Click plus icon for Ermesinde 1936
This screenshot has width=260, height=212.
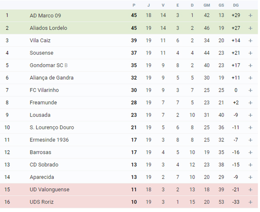(250, 140)
